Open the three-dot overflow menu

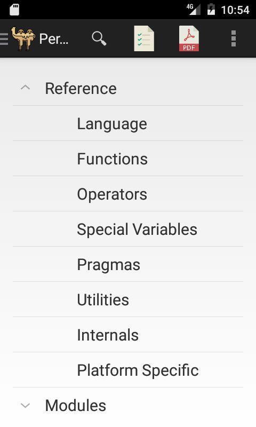point(234,38)
